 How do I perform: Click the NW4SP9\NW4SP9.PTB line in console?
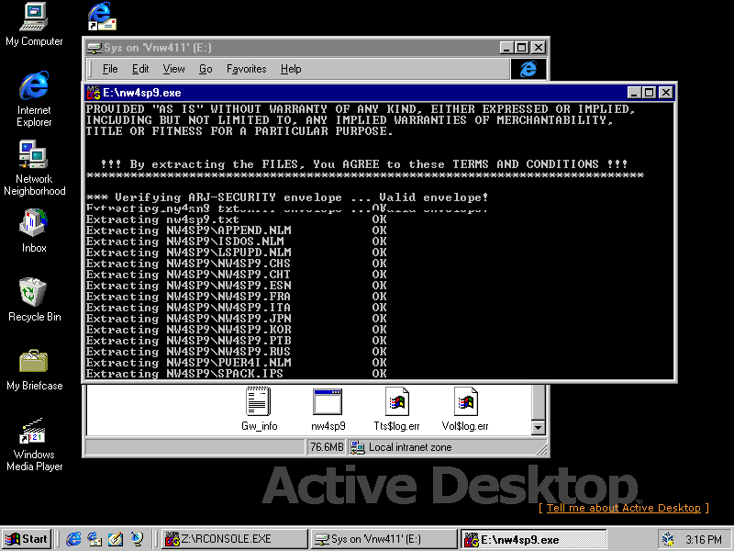point(237,341)
